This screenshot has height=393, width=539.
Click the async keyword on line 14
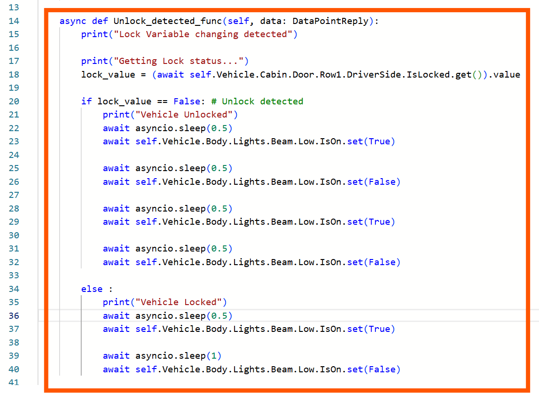coord(73,21)
